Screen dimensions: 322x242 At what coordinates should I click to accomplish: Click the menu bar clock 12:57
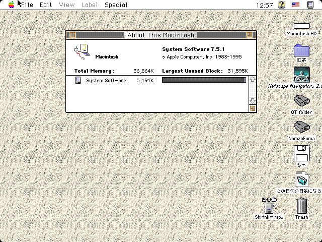pyautogui.click(x=265, y=5)
